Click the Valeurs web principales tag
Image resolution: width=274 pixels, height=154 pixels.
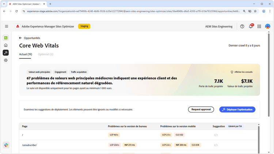pyautogui.click(x=39, y=72)
